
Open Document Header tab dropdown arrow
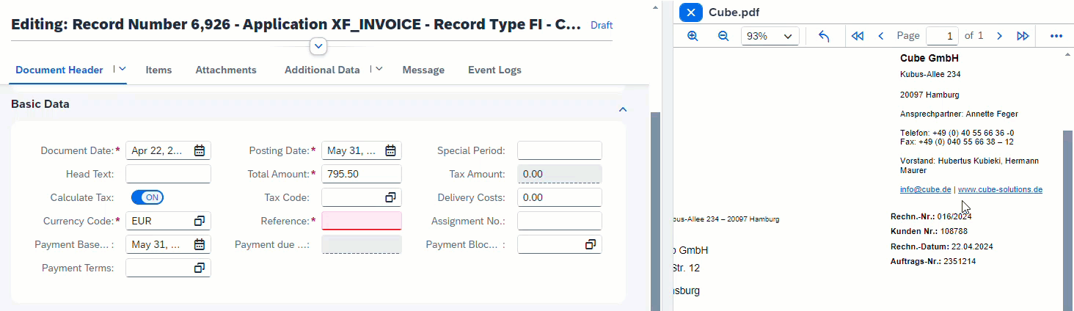point(123,69)
